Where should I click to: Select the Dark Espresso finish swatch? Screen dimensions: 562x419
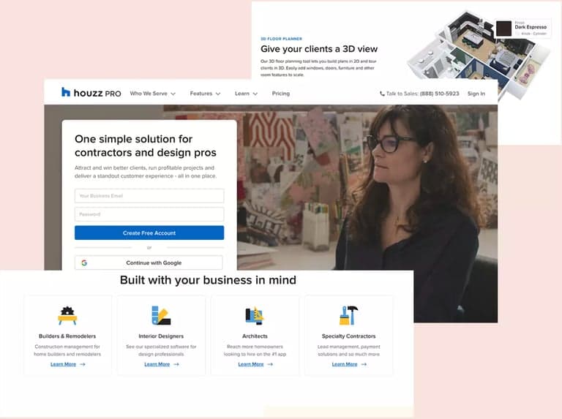tap(505, 29)
